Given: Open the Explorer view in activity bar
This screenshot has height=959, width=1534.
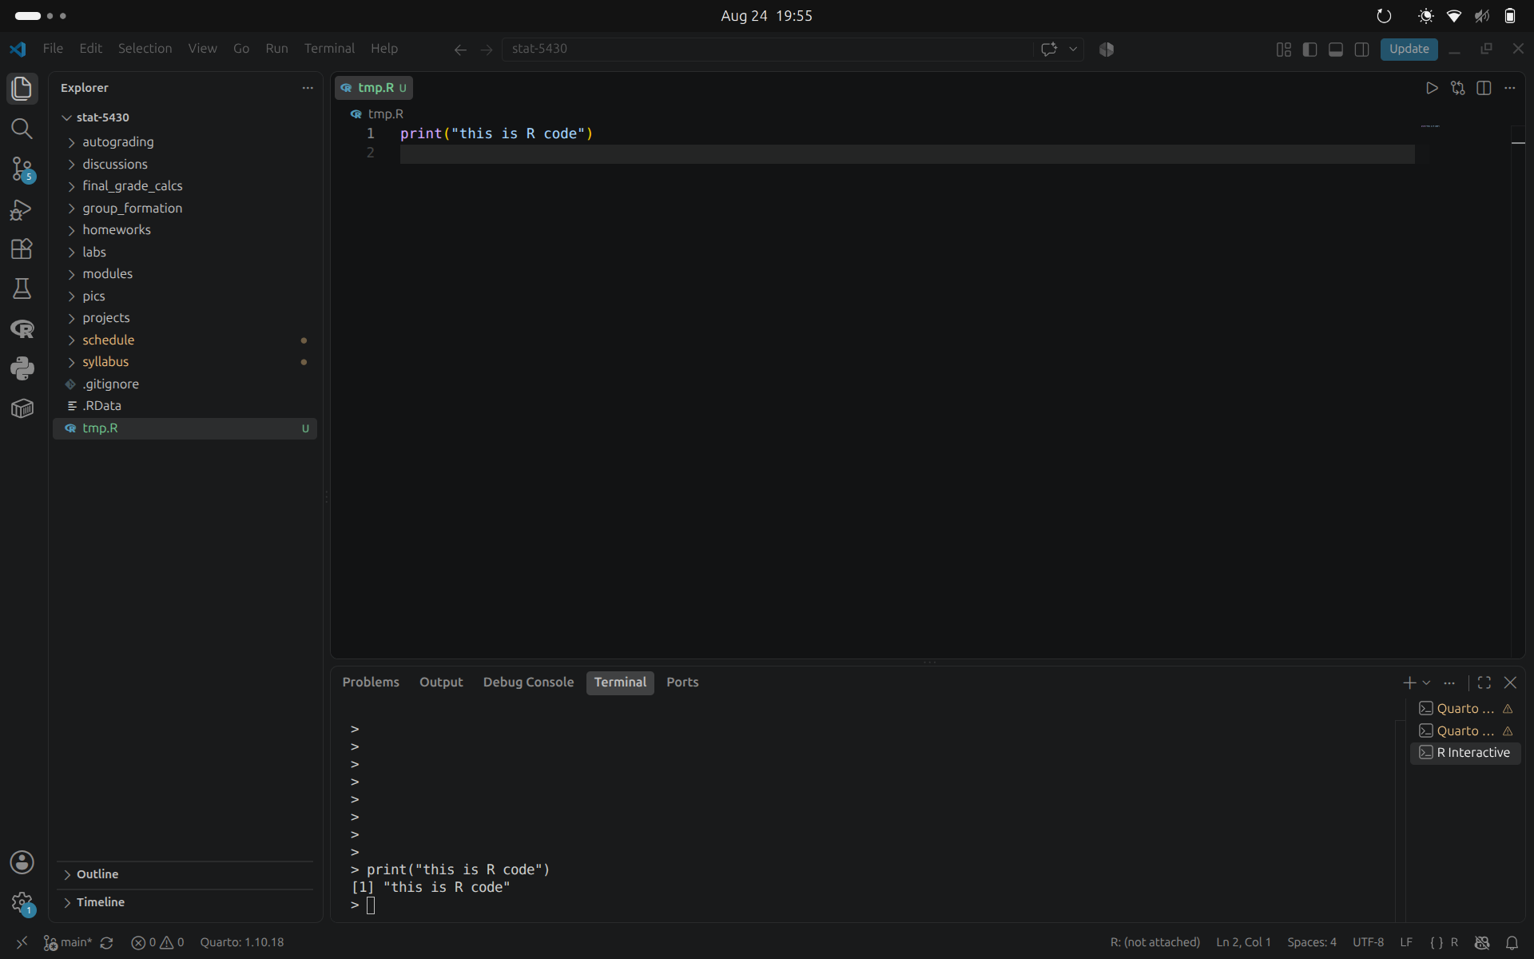Looking at the screenshot, I should pos(22,88).
